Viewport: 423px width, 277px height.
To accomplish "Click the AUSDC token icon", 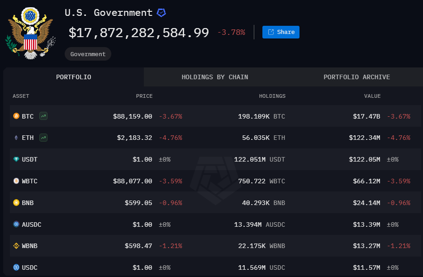I will (x=16, y=224).
